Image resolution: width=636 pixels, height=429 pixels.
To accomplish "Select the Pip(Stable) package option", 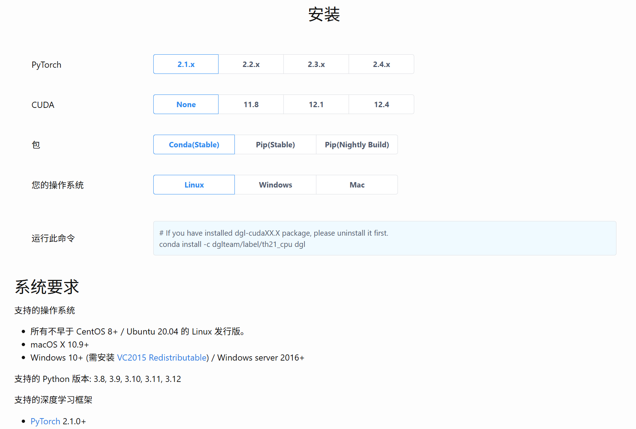I will 275,144.
